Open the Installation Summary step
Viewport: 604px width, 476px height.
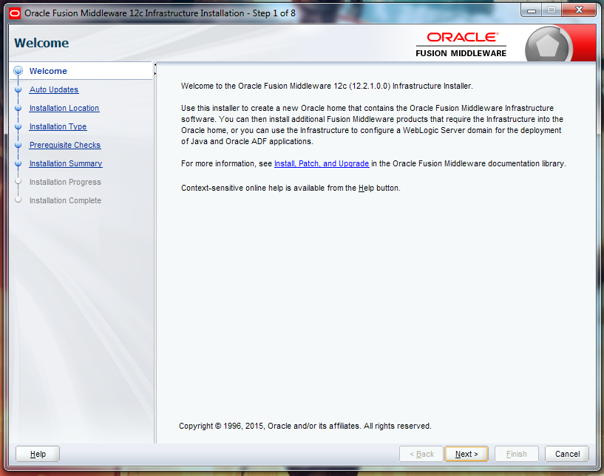coord(66,163)
